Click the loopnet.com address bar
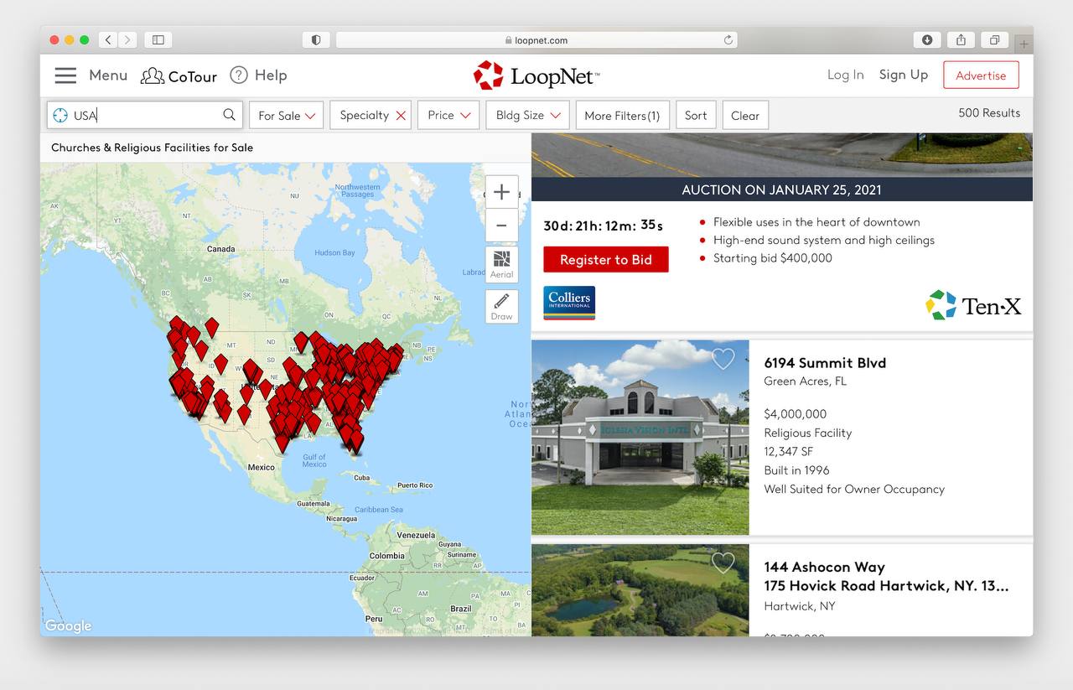The image size is (1073, 690). pyautogui.click(x=536, y=39)
